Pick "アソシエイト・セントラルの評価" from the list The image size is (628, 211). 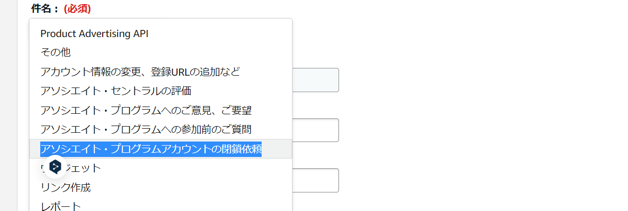pyautogui.click(x=160, y=91)
